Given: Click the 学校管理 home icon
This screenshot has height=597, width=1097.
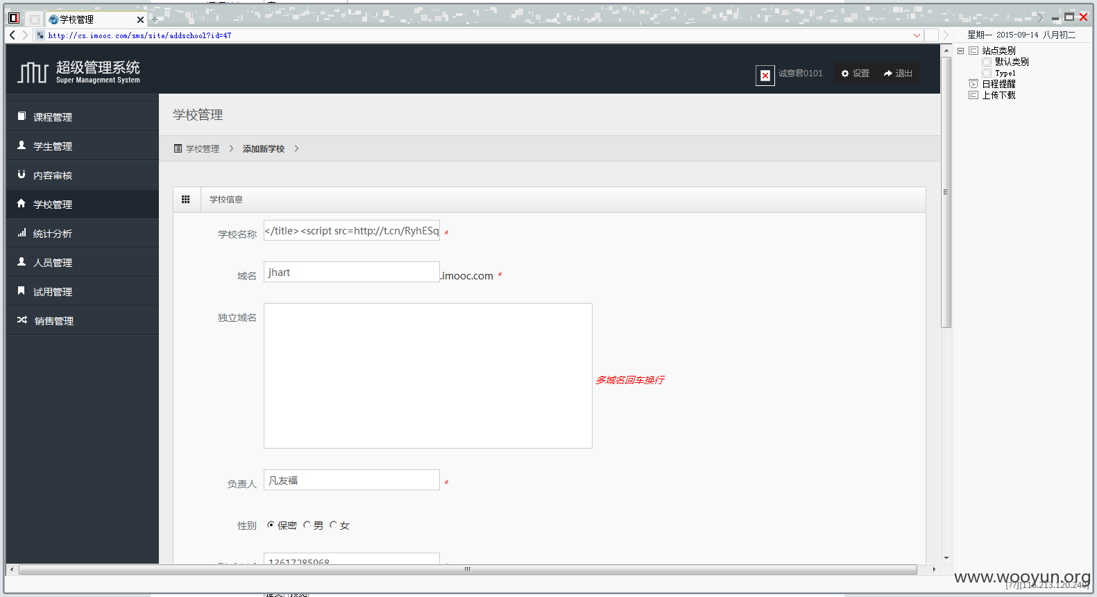Looking at the screenshot, I should 22,203.
